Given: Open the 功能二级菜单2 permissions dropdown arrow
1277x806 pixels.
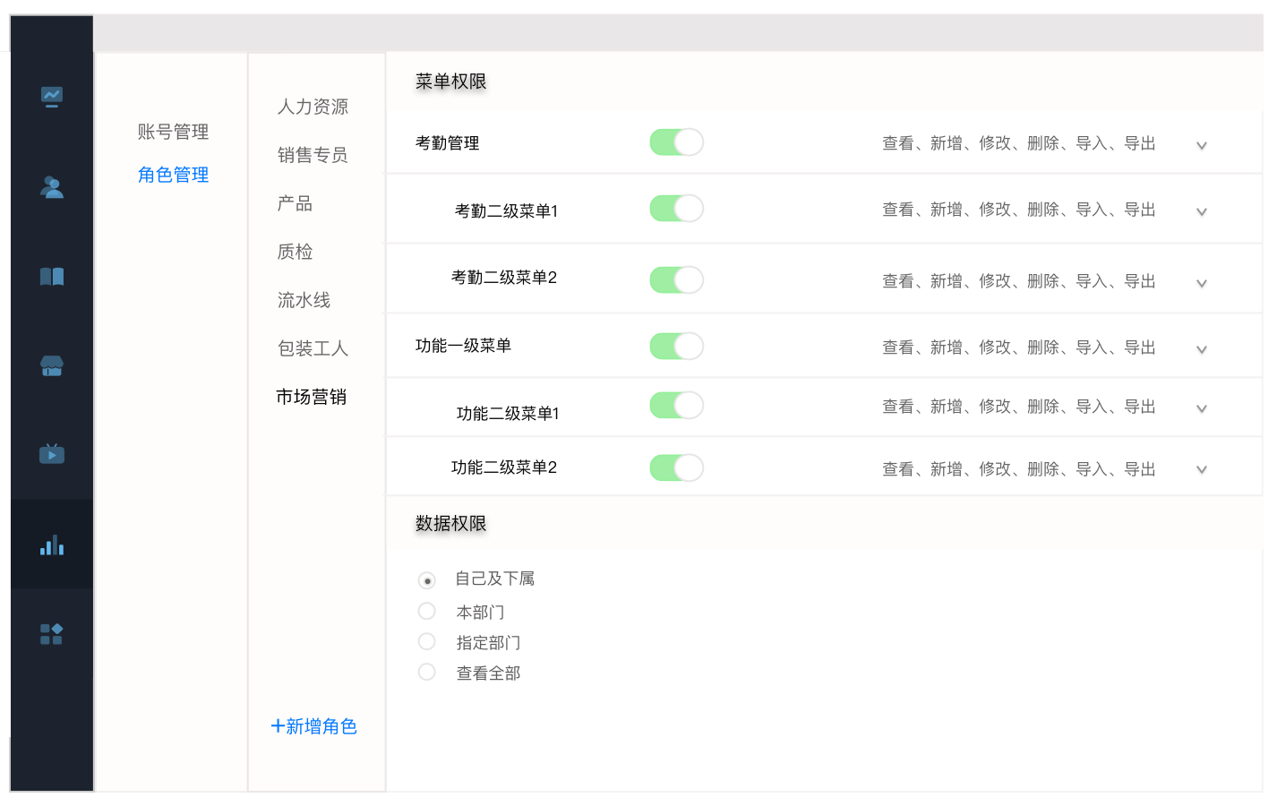Looking at the screenshot, I should (x=1202, y=469).
